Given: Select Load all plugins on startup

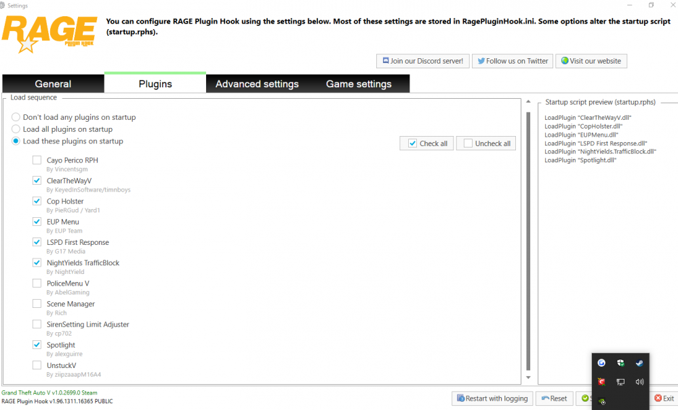Looking at the screenshot, I should pyautogui.click(x=16, y=129).
